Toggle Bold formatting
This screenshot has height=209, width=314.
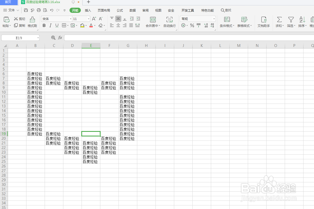tap(44, 25)
